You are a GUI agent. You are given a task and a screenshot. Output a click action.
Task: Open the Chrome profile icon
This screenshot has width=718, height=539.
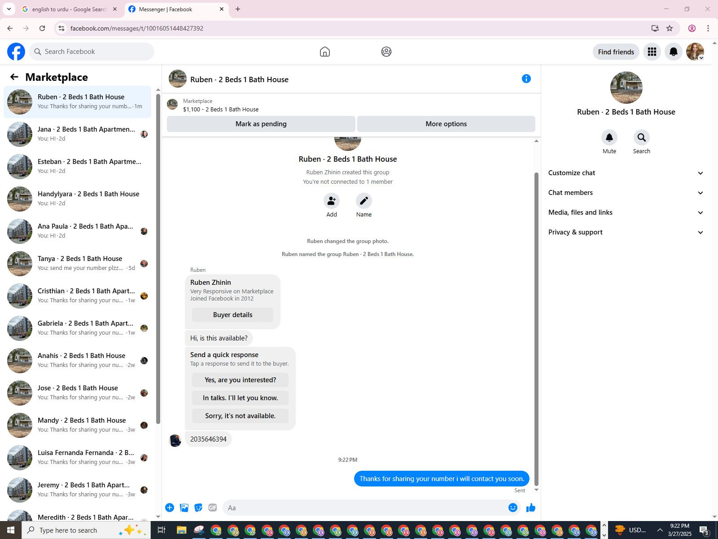click(x=692, y=28)
